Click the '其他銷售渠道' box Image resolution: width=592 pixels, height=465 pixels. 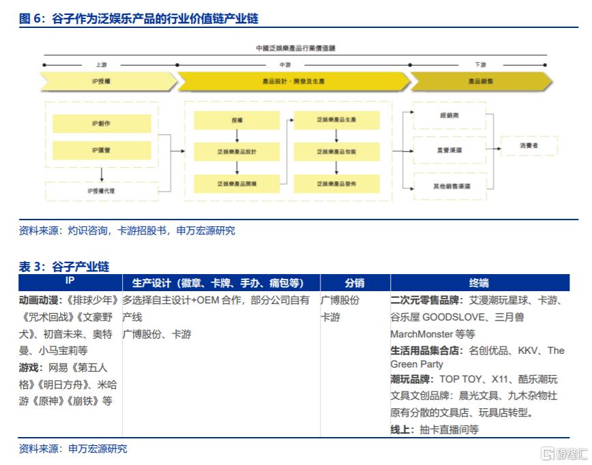click(x=450, y=186)
